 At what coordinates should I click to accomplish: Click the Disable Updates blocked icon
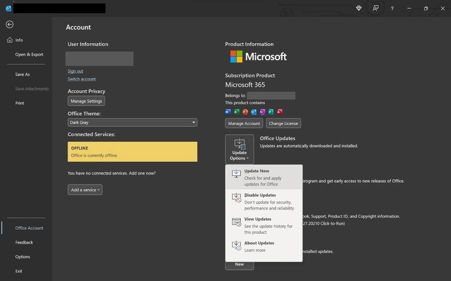coord(236,198)
